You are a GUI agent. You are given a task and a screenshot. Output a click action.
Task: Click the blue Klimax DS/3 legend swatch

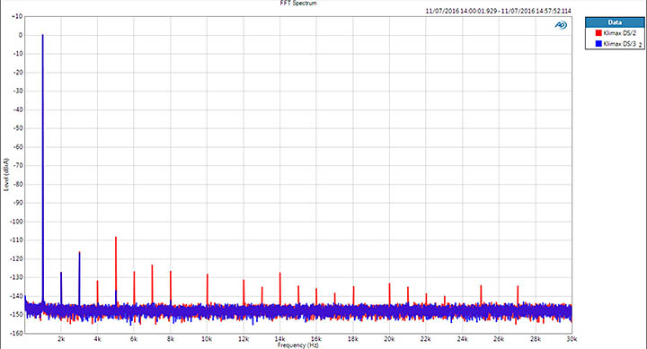click(598, 44)
